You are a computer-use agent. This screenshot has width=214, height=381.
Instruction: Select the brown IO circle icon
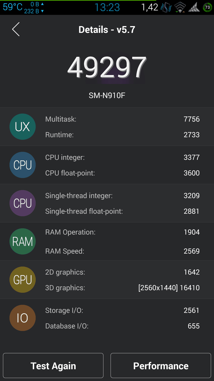click(x=23, y=318)
